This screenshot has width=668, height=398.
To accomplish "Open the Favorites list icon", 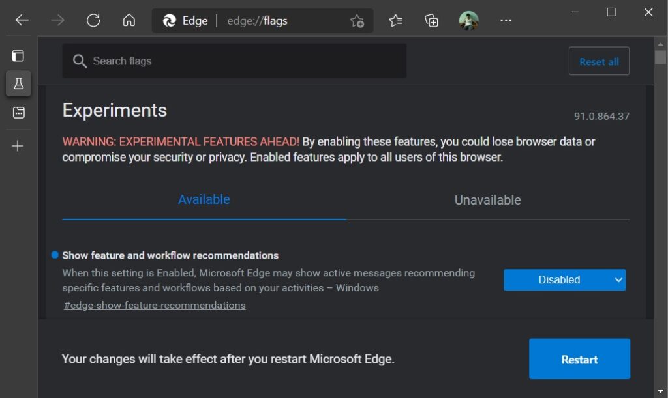I will pos(395,20).
